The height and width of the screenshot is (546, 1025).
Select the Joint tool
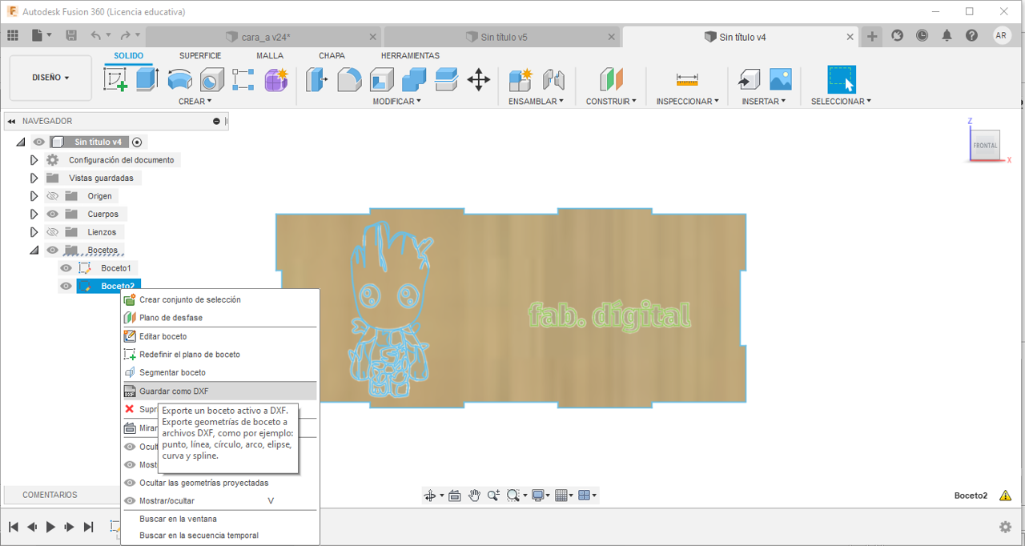553,79
